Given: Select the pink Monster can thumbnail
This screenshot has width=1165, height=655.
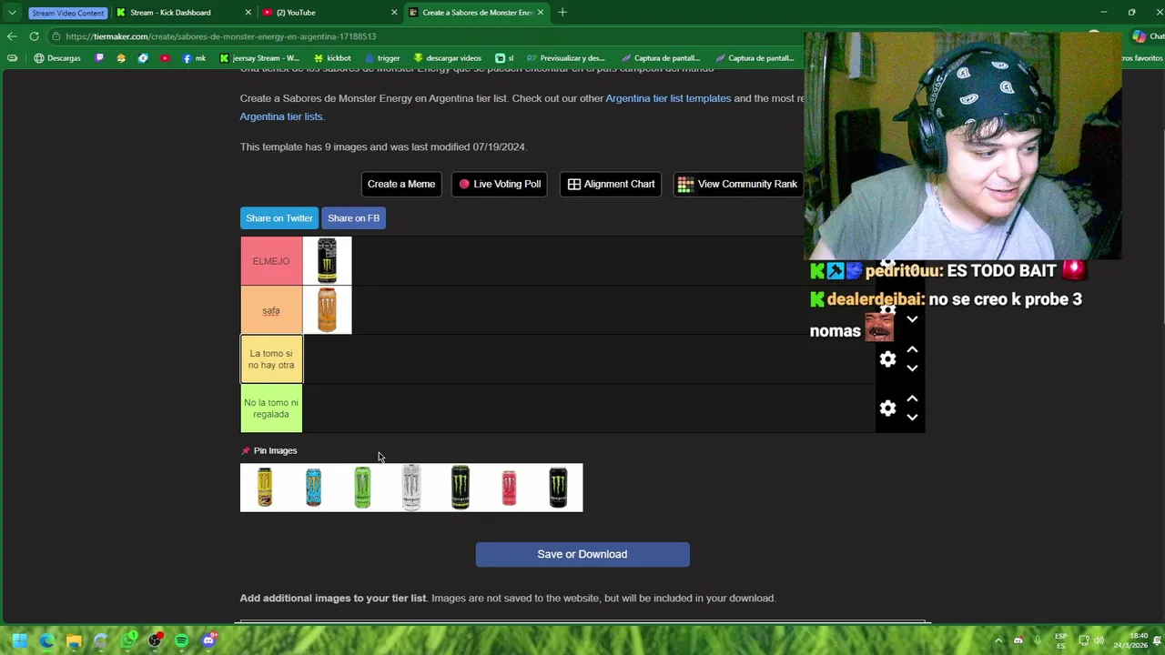Looking at the screenshot, I should pyautogui.click(x=509, y=488).
